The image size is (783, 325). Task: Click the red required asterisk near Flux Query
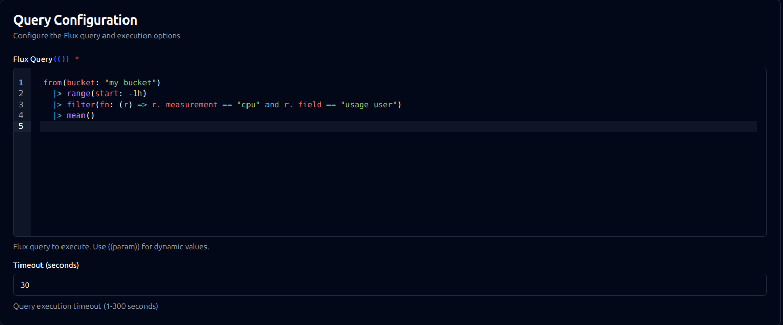76,59
